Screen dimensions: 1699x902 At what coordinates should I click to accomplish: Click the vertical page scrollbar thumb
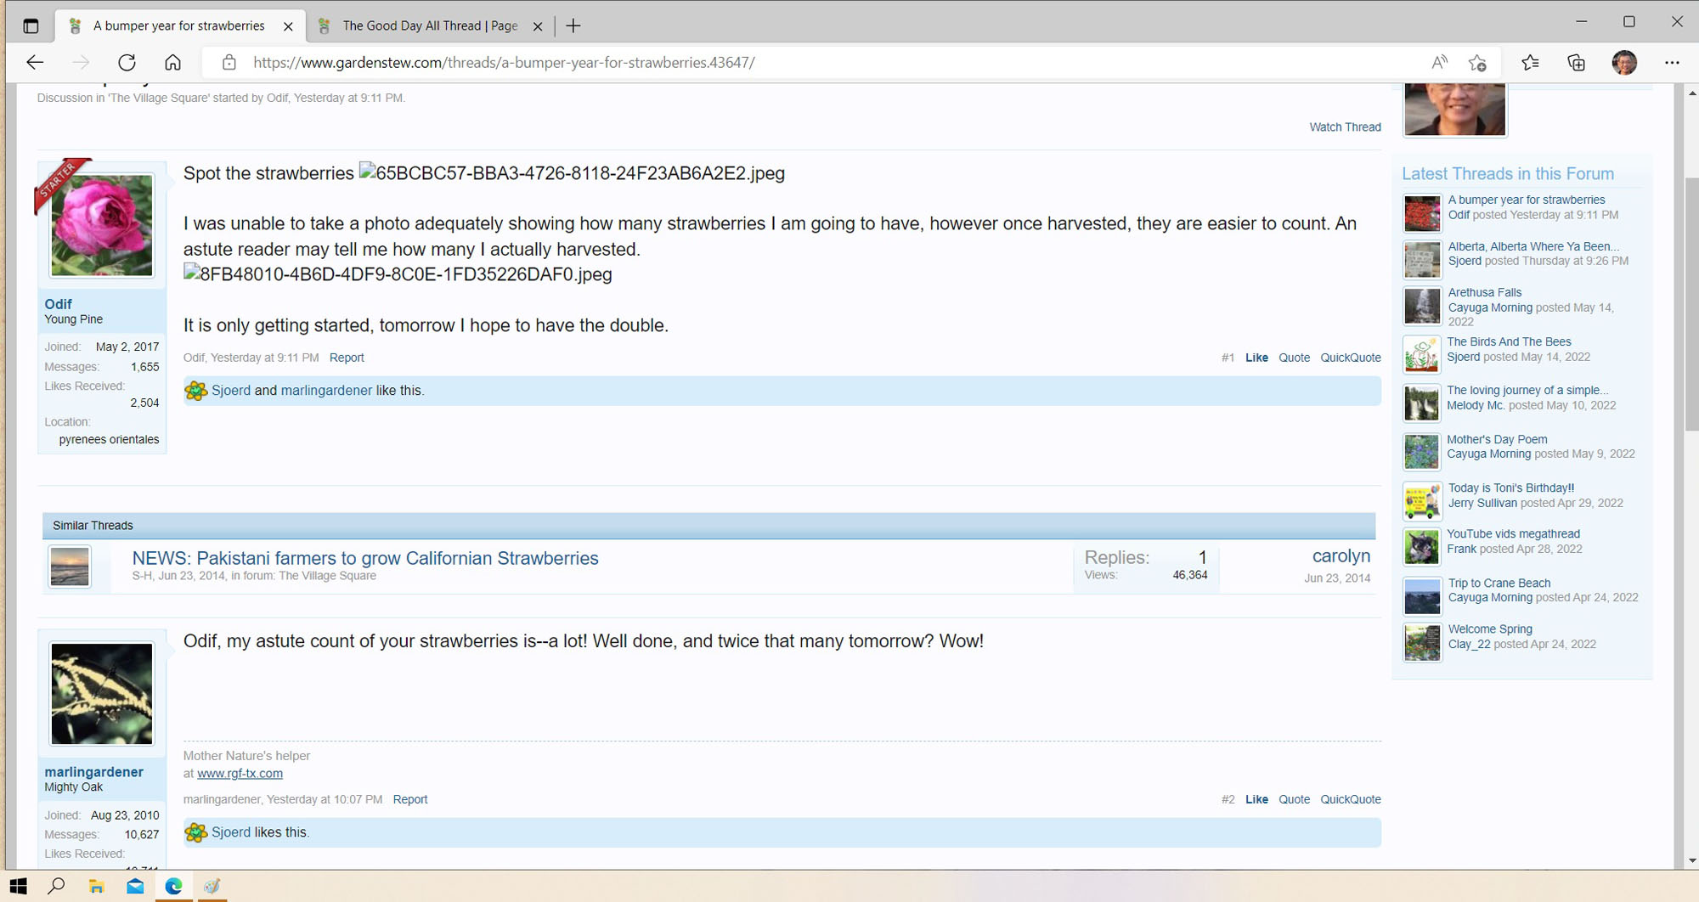(x=1691, y=302)
